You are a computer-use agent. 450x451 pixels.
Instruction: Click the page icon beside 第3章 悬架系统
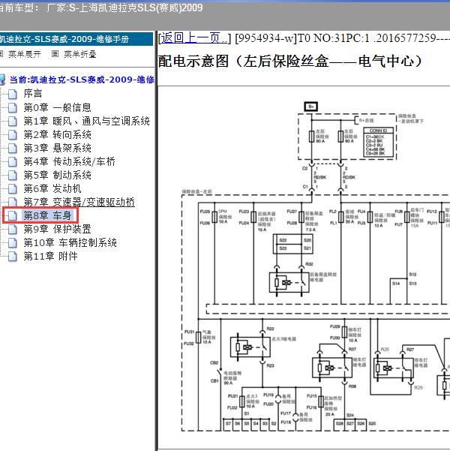[x=12, y=148]
